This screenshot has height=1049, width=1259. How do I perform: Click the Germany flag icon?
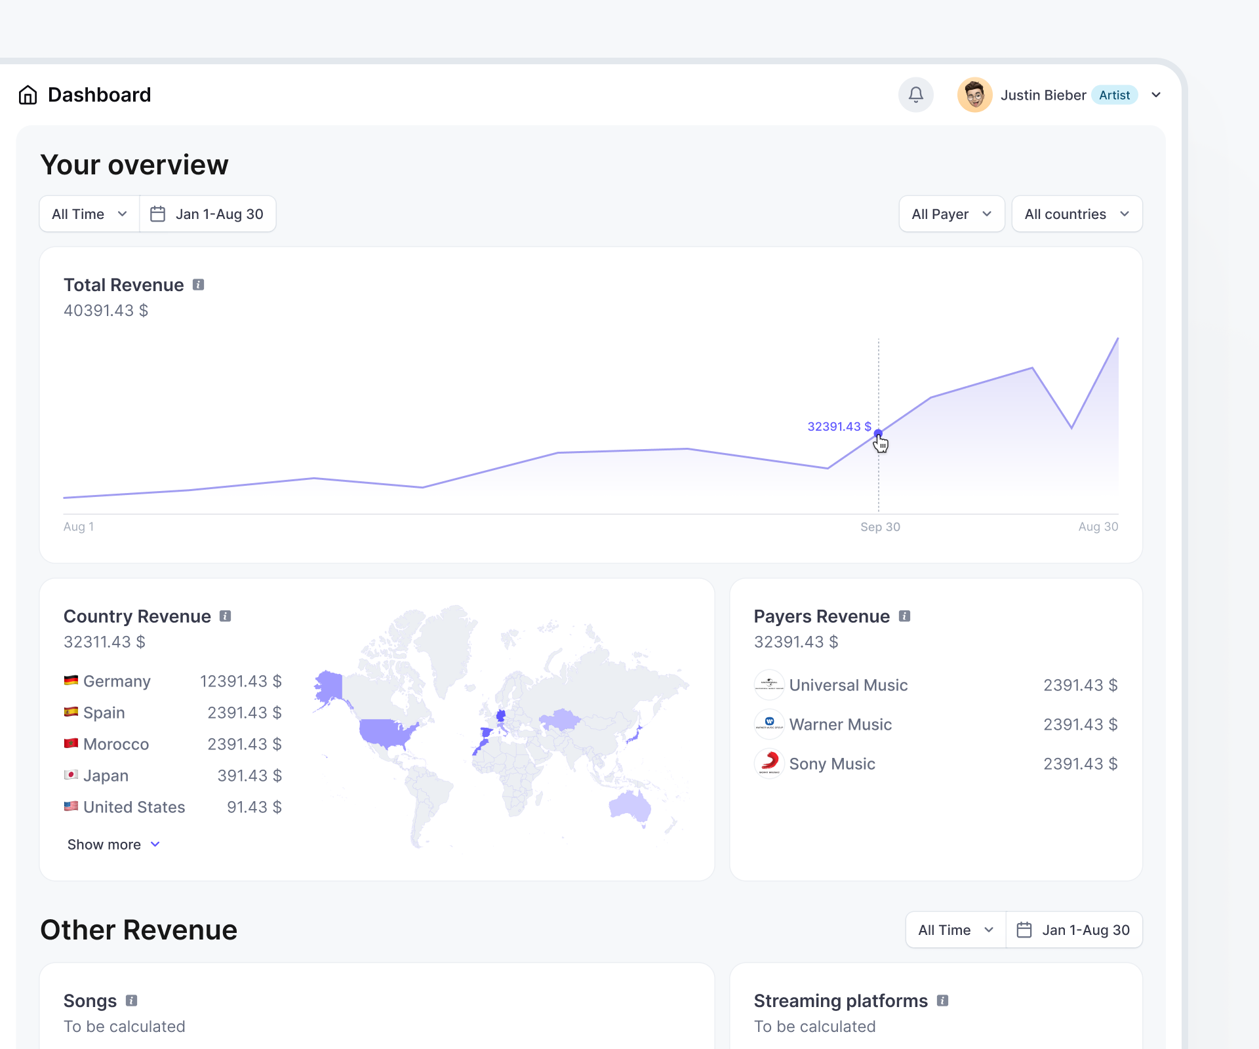coord(71,681)
